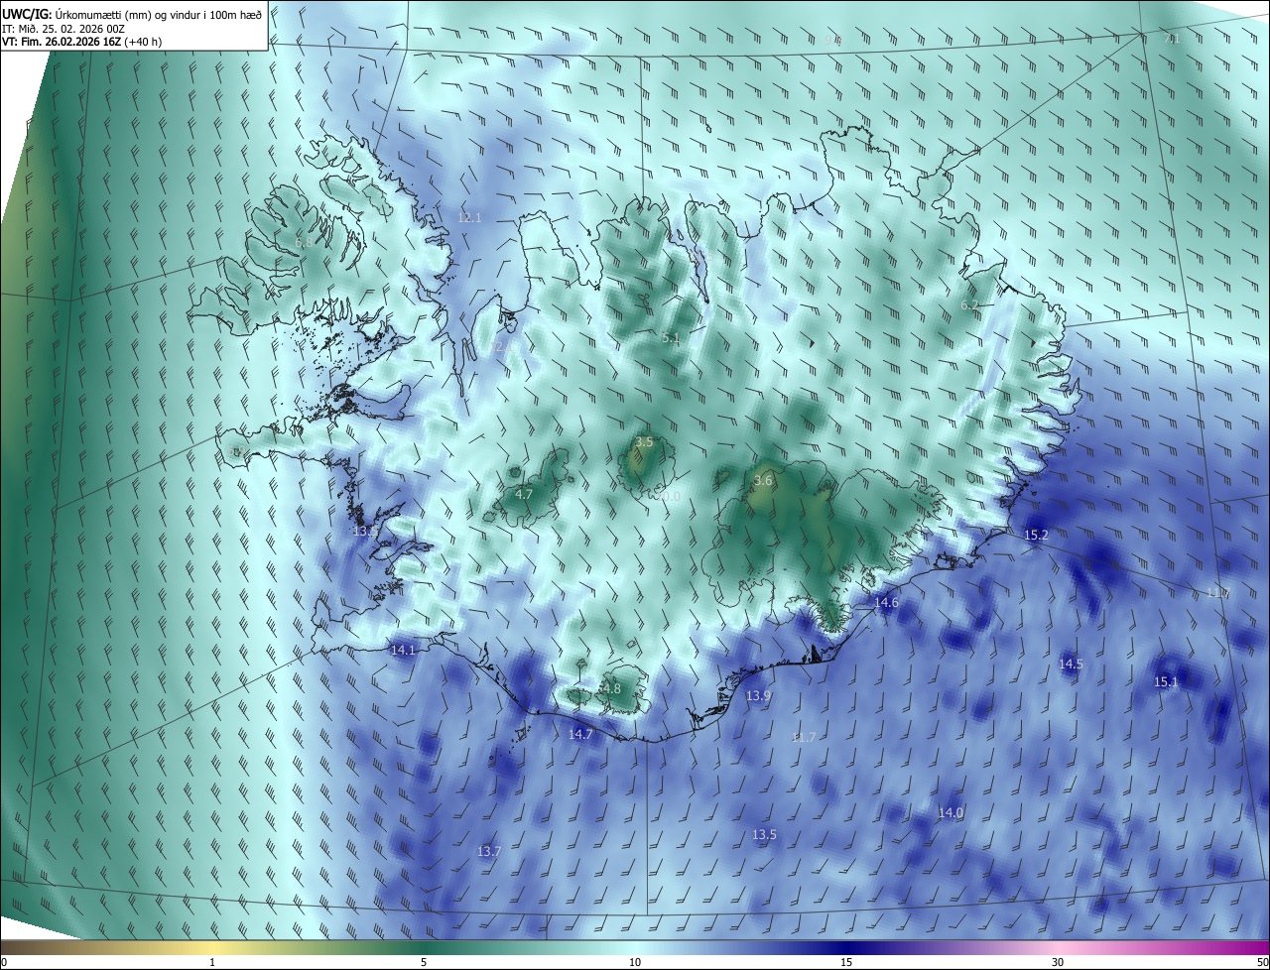Click the 15.2 value off the southeast coast
This screenshot has width=1270, height=970.
click(x=1036, y=535)
